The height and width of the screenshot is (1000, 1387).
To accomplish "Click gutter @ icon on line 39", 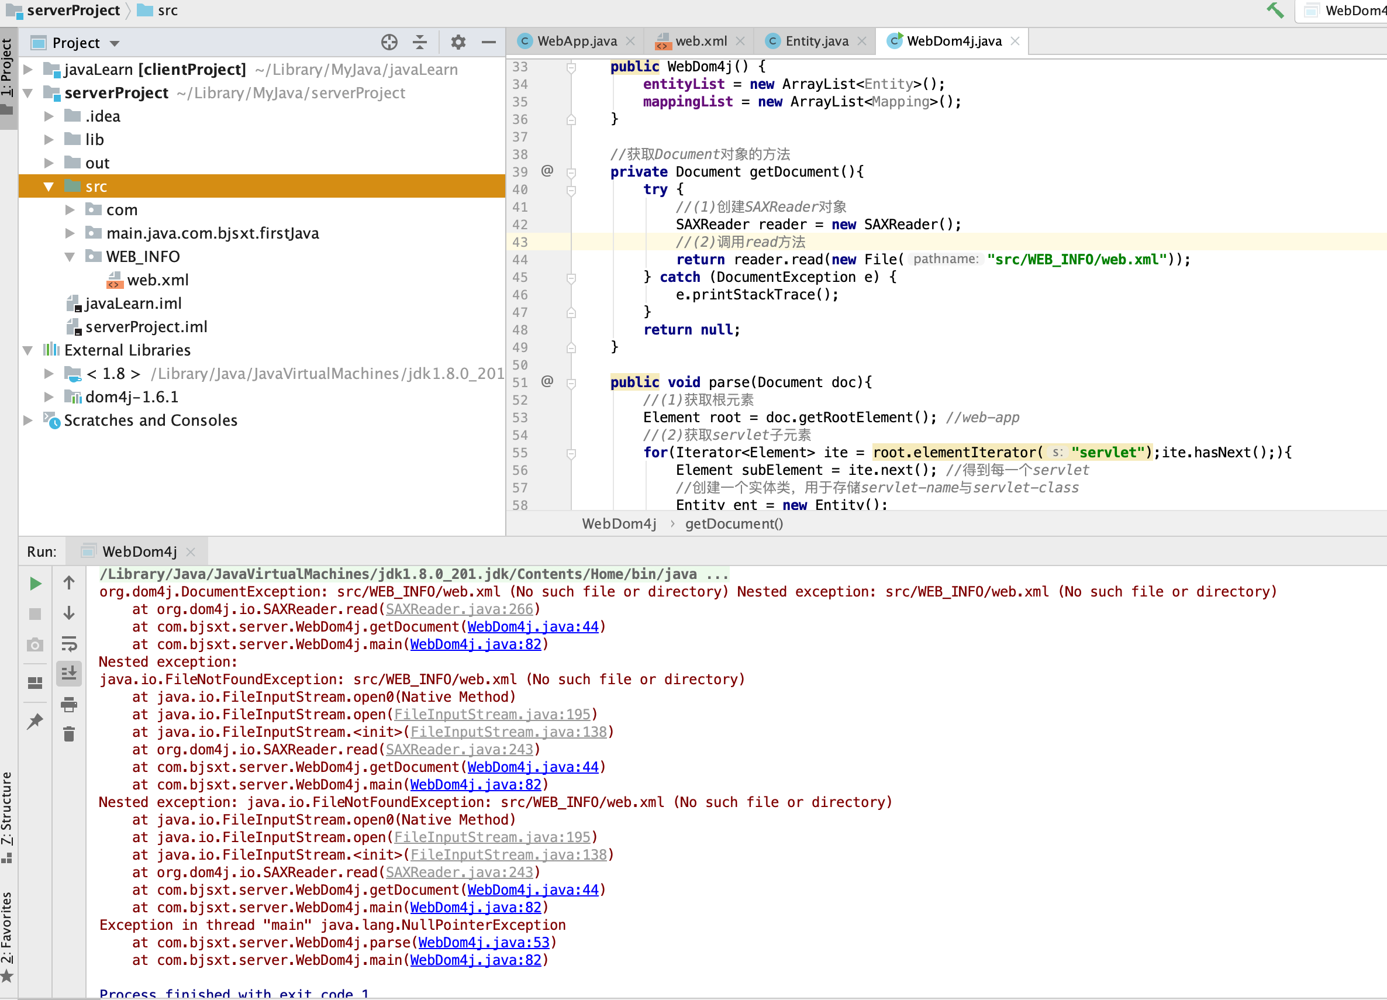I will pyautogui.click(x=547, y=171).
